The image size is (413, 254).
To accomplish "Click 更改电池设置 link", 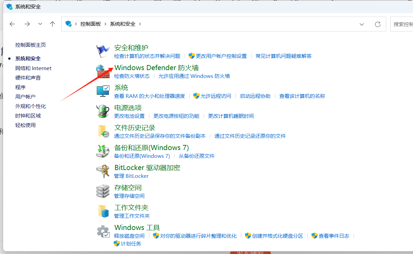I will [x=129, y=116].
